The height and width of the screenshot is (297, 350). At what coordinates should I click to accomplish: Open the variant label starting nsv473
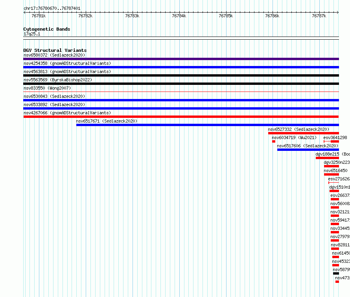click(343, 278)
